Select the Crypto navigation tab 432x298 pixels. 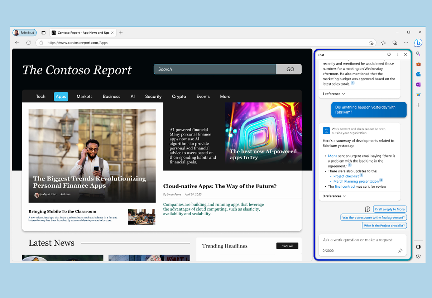[179, 96]
